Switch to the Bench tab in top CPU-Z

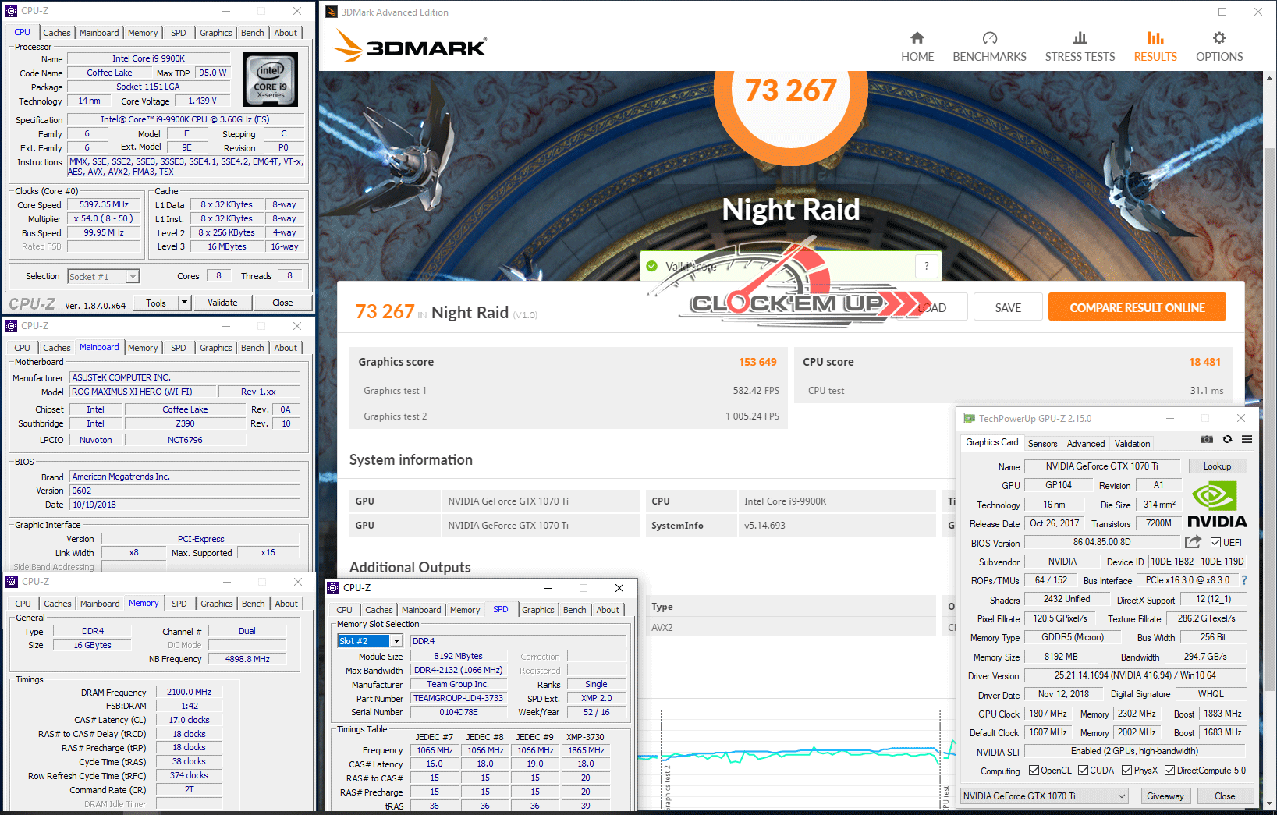pos(252,33)
